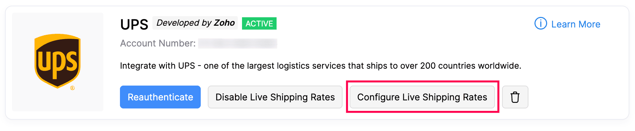Click the green ACTIVE status badge

(x=259, y=24)
